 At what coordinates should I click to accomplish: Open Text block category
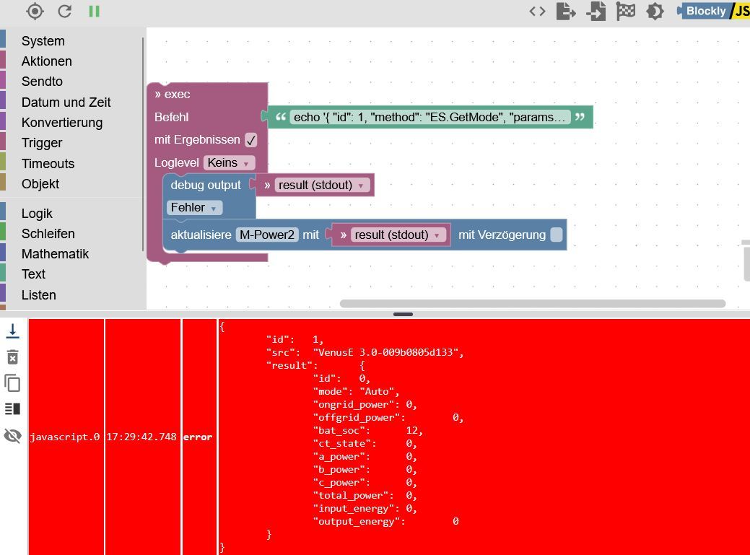33,274
